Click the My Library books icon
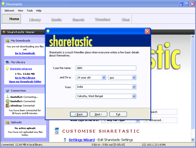The width and height of the screenshot is (196, 148). pos(7,62)
